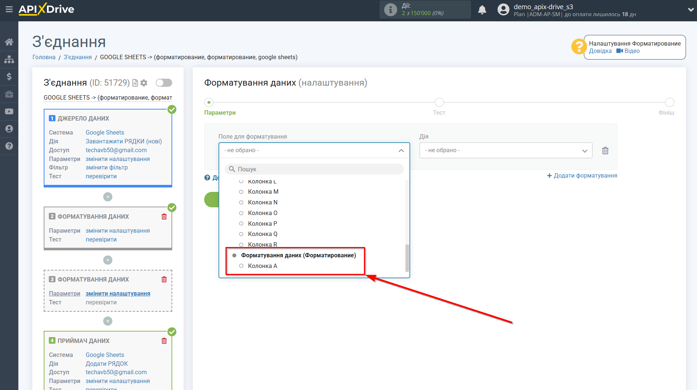Screen dimensions: 697x390
Task: Click the ApiX-Drive logo
Action: (x=46, y=9)
